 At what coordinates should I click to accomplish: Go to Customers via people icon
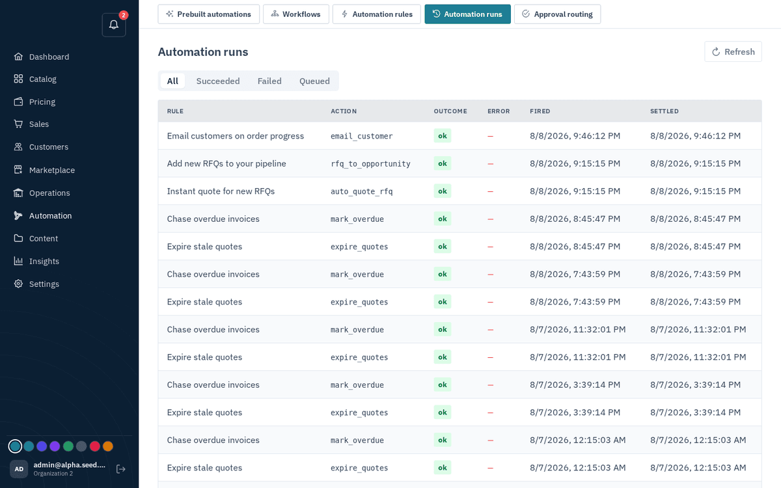click(x=18, y=147)
